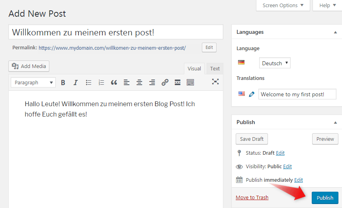Click the blue Publish button
Image resolution: width=342 pixels, height=208 pixels.
(x=325, y=198)
